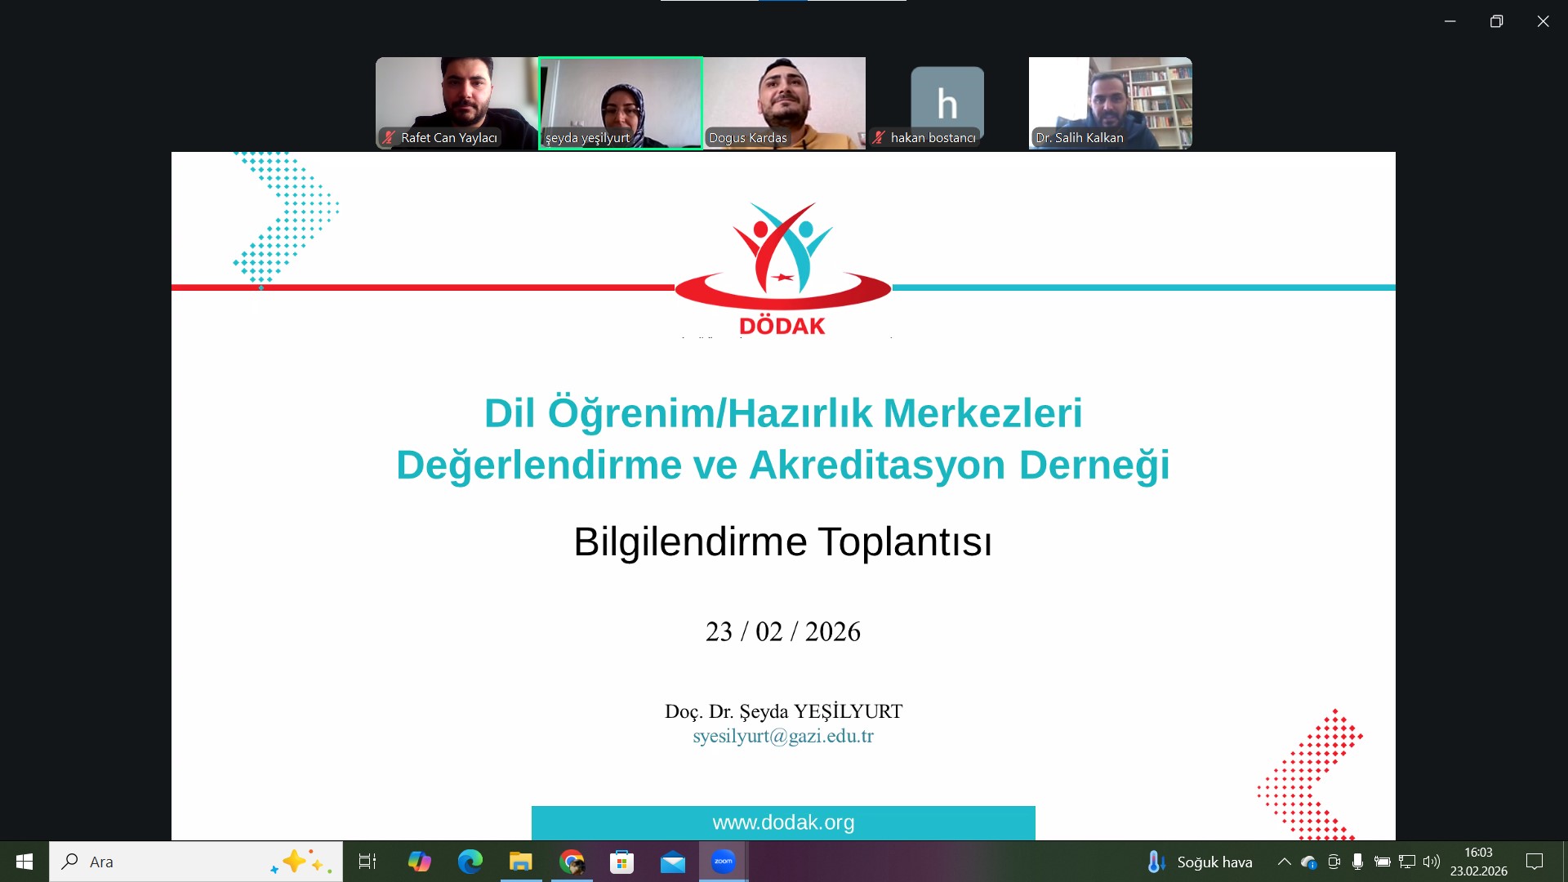The image size is (1568, 882).
Task: Select hakan bostancı participant tile
Action: point(947,103)
